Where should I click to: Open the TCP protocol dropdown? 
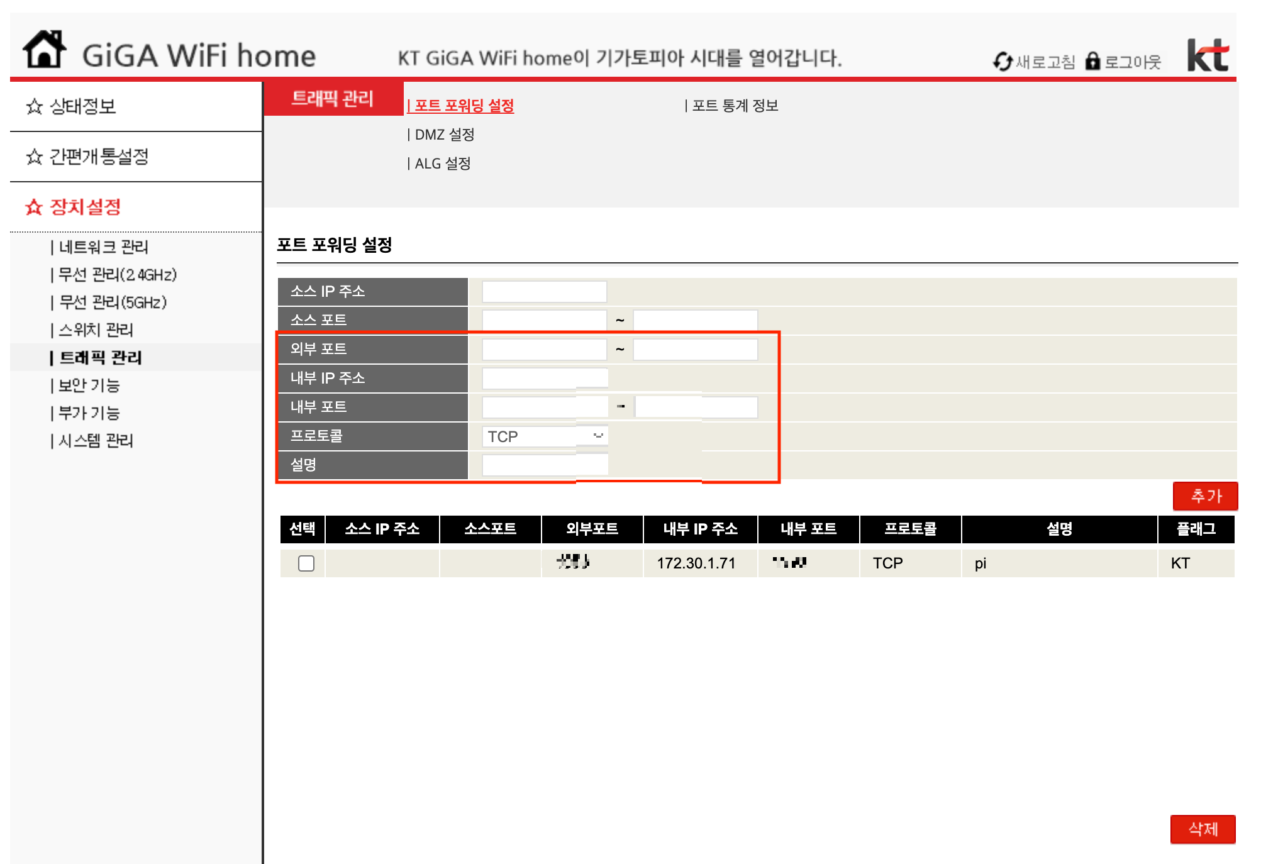(544, 436)
